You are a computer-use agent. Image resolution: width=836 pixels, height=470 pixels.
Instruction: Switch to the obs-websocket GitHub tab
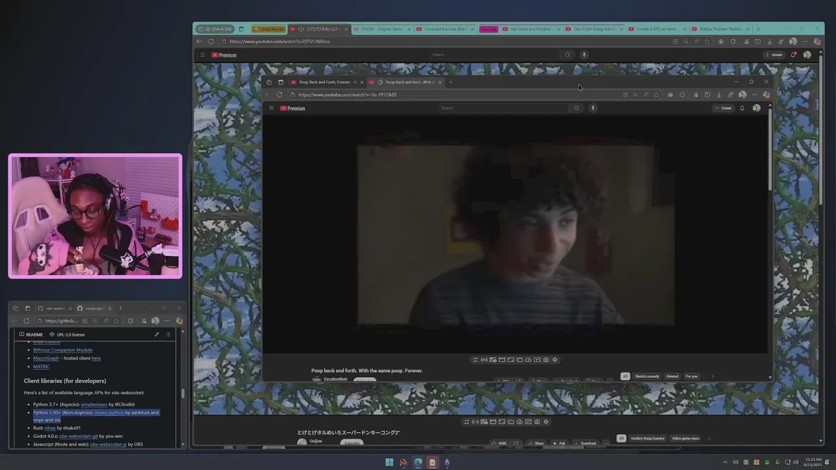coord(55,308)
